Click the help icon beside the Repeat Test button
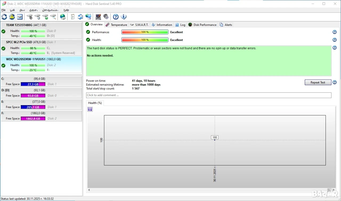 (x=335, y=82)
